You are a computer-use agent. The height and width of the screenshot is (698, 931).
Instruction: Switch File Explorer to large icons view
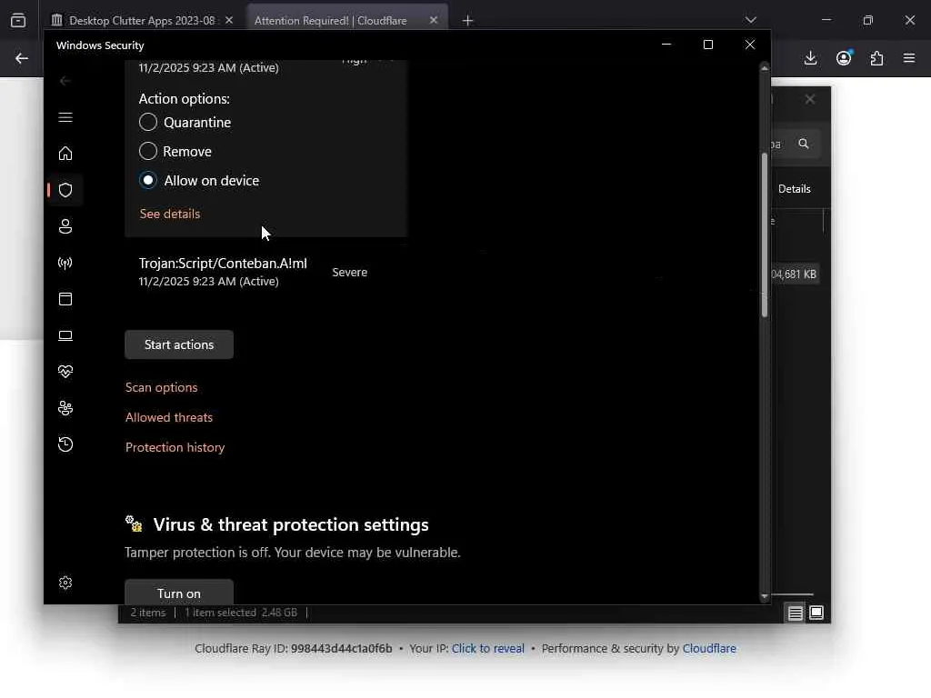(x=816, y=613)
